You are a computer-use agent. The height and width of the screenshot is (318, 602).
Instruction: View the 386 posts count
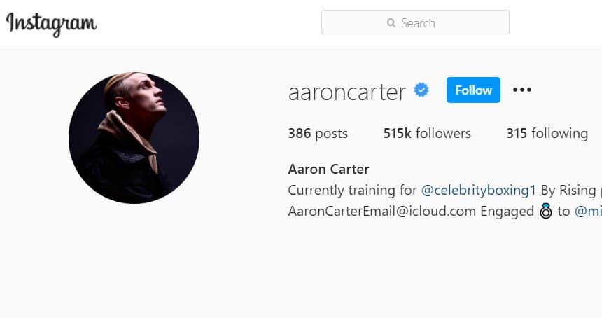coord(318,133)
